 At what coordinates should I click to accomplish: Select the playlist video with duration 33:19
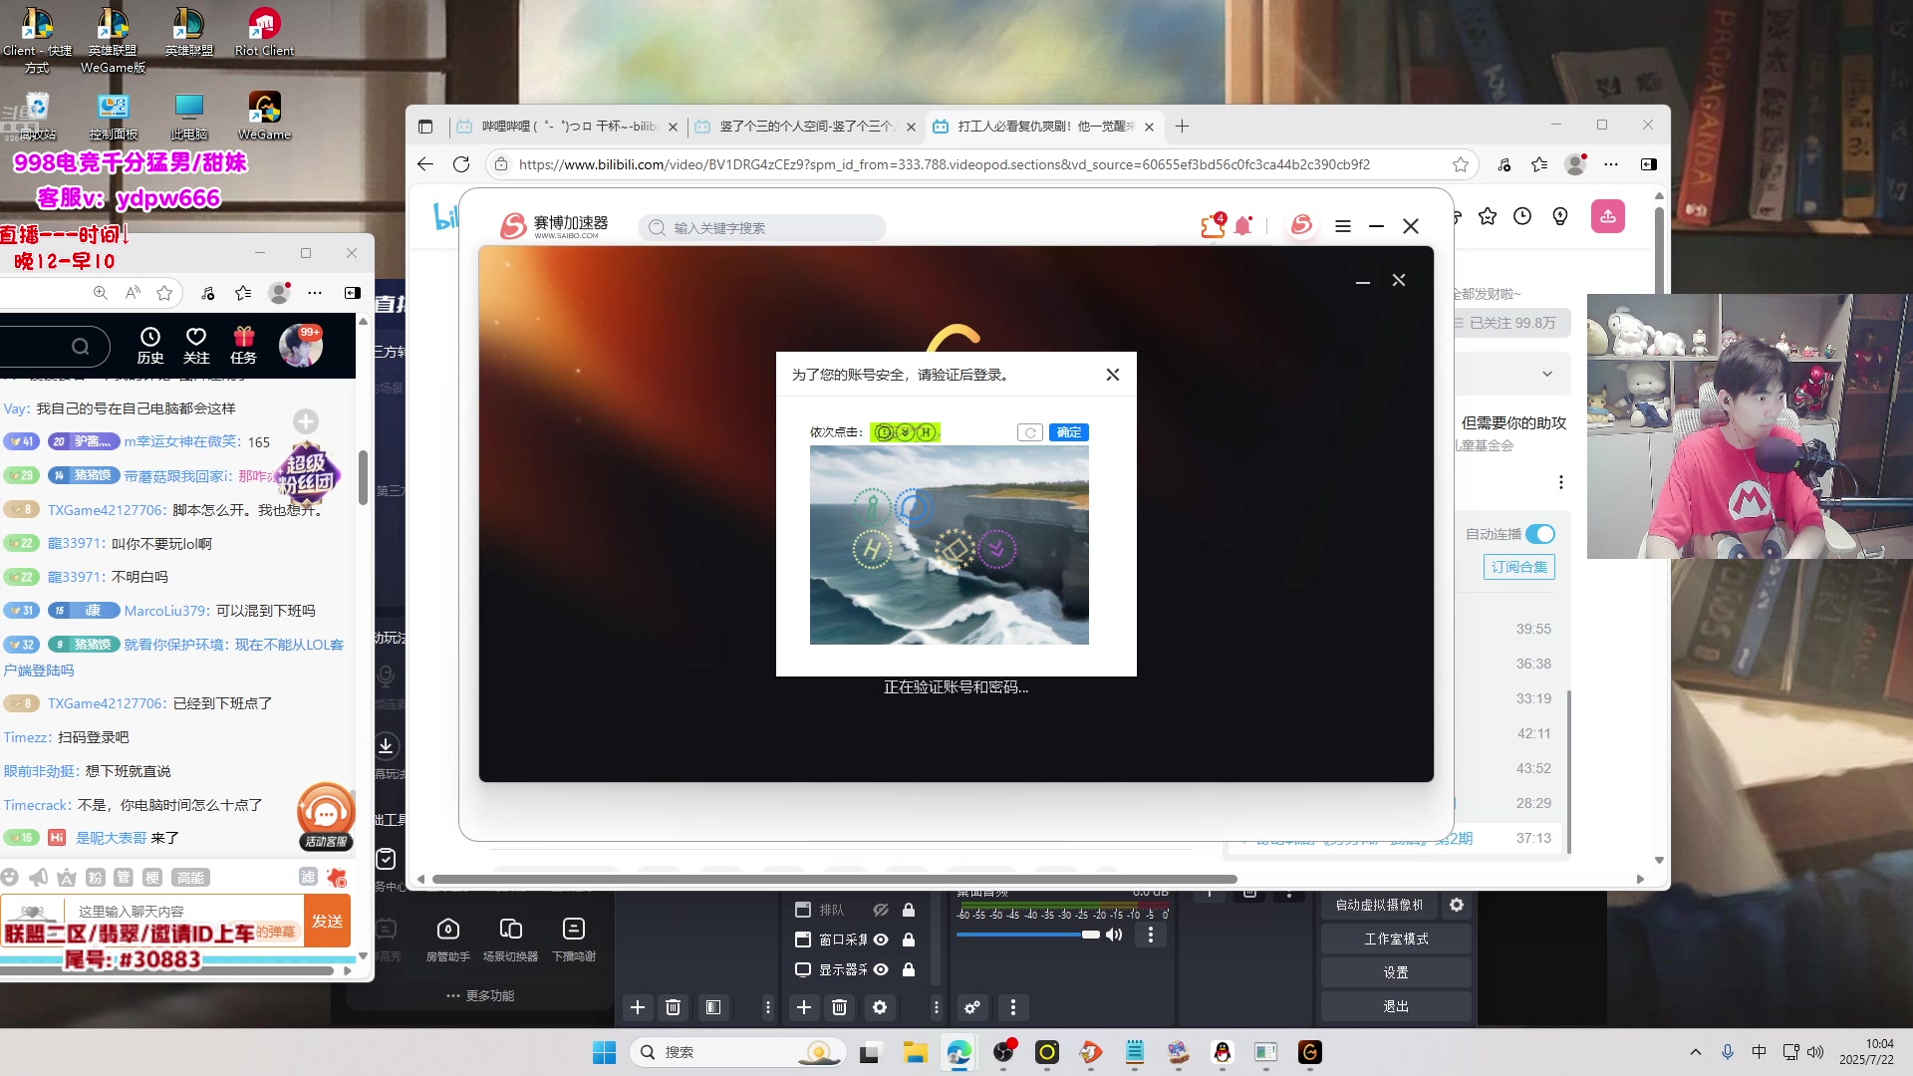coord(1533,698)
